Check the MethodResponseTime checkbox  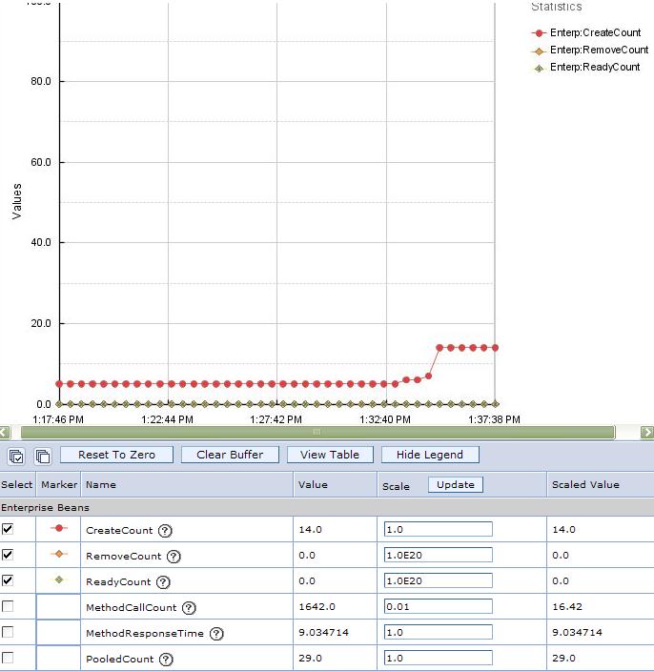point(8,632)
